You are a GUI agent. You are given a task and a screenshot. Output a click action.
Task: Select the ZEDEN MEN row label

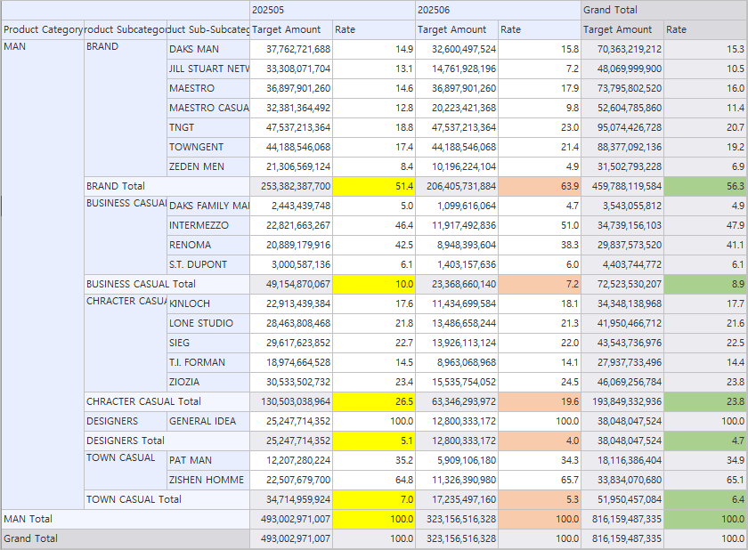point(208,166)
